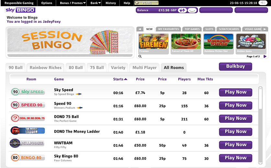
Task: Click the Speed 90 room logo
Action: pyautogui.click(x=28, y=105)
